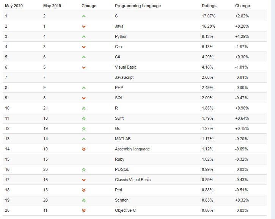Select the Visual Basic language entry
This screenshot has height=219, width=275.
126,67
